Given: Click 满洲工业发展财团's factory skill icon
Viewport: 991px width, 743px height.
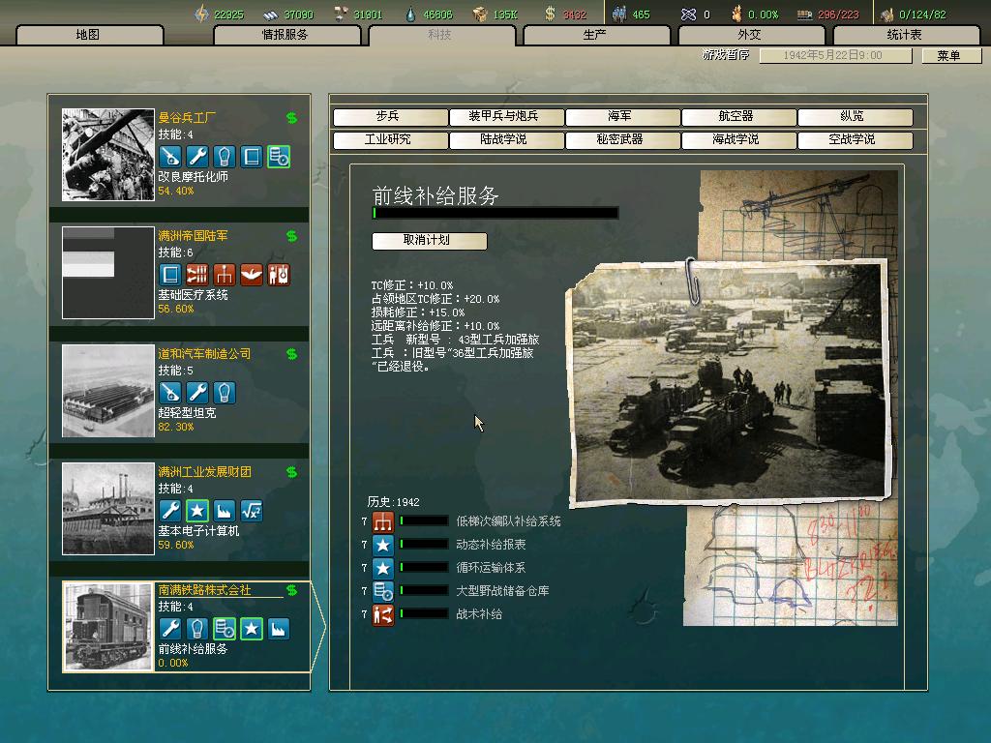Looking at the screenshot, I should click(225, 511).
